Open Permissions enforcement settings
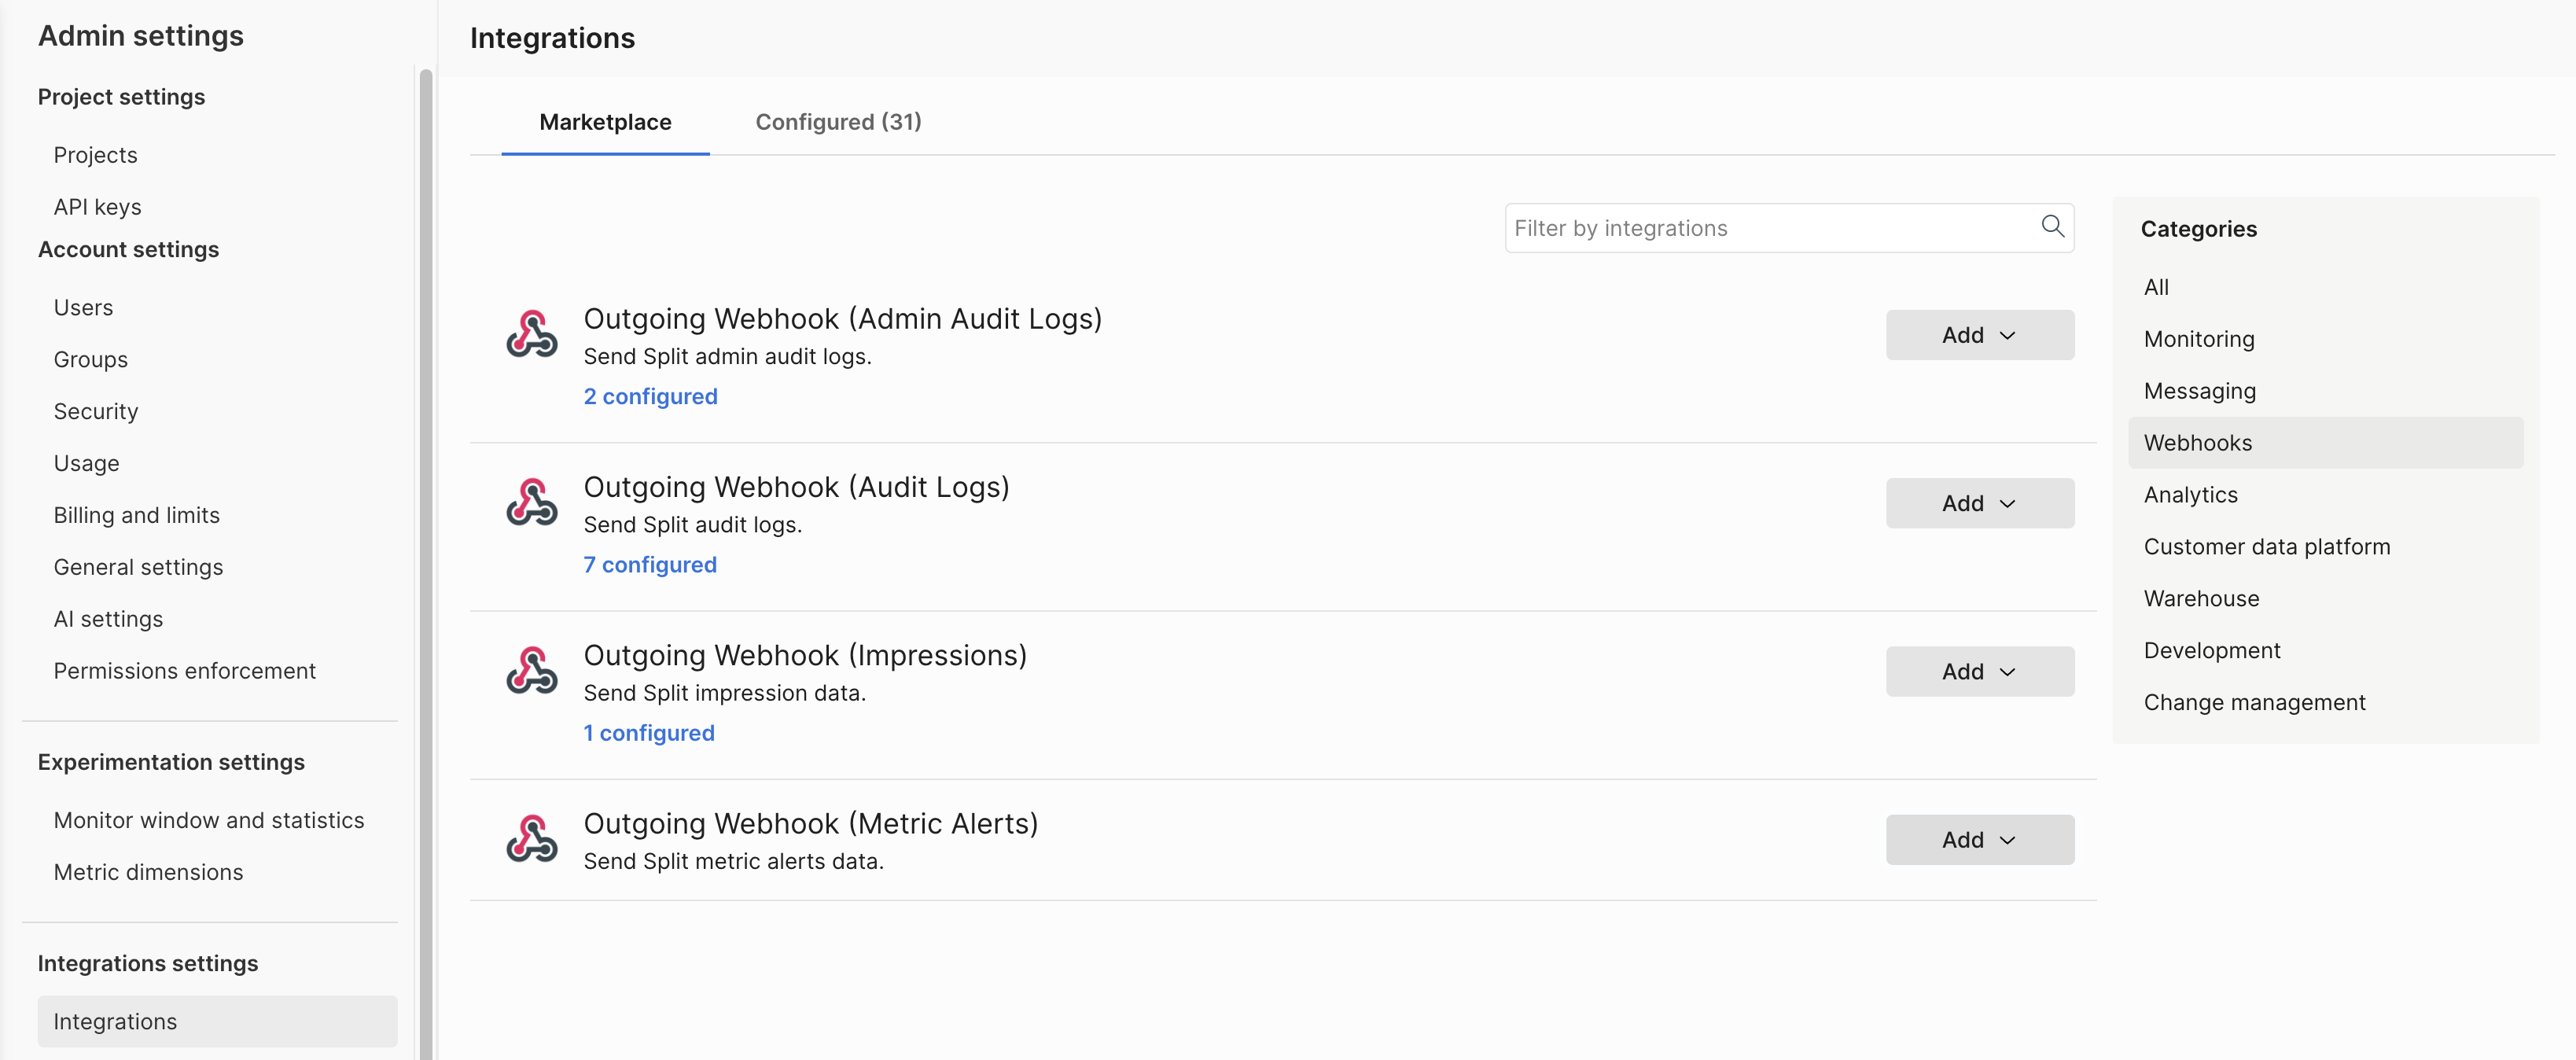The height and width of the screenshot is (1060, 2576). click(184, 671)
